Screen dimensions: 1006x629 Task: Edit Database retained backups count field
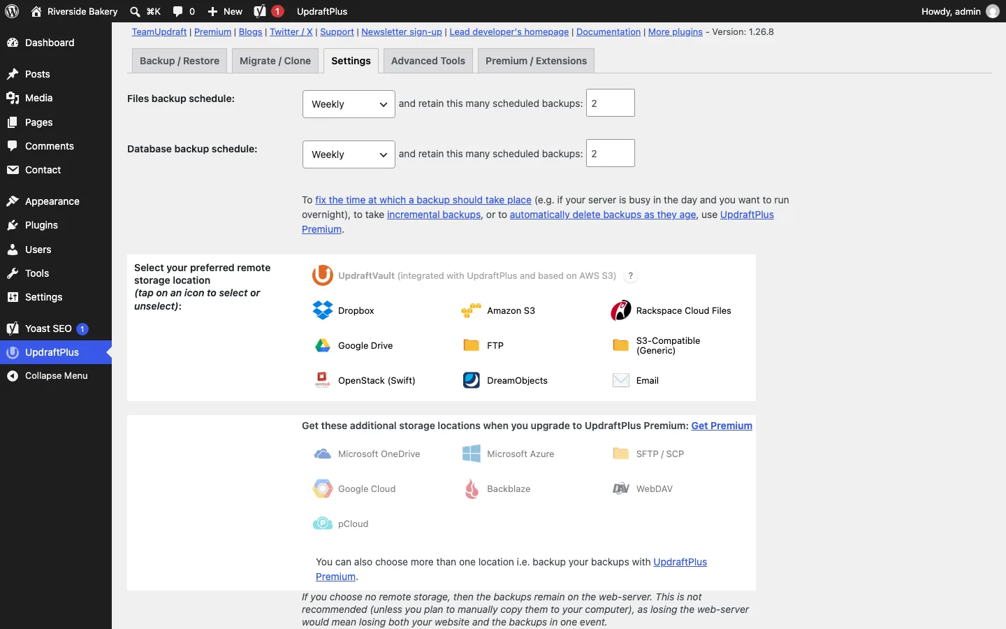click(611, 153)
